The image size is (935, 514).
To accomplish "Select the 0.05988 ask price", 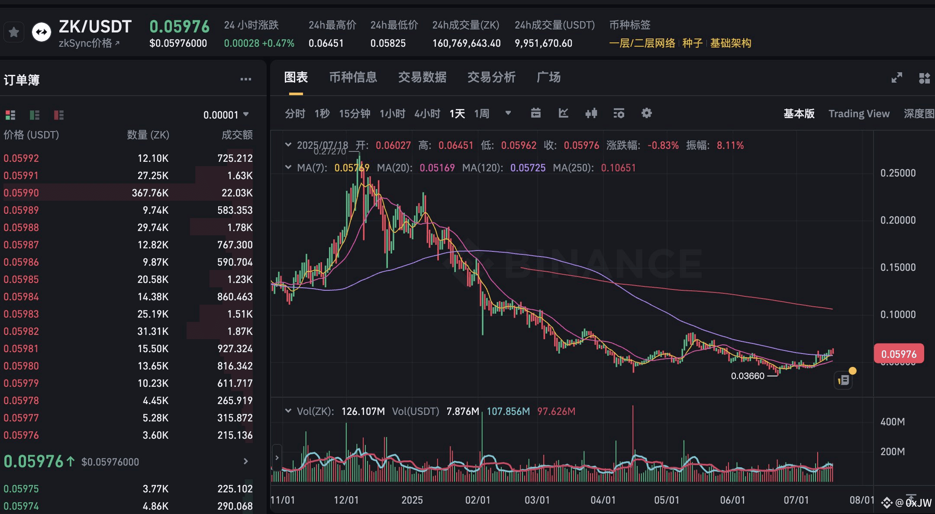I will tap(21, 228).
